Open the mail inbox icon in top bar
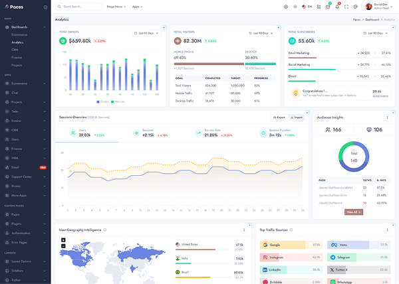The height and width of the screenshot is (284, 399). point(328,7)
